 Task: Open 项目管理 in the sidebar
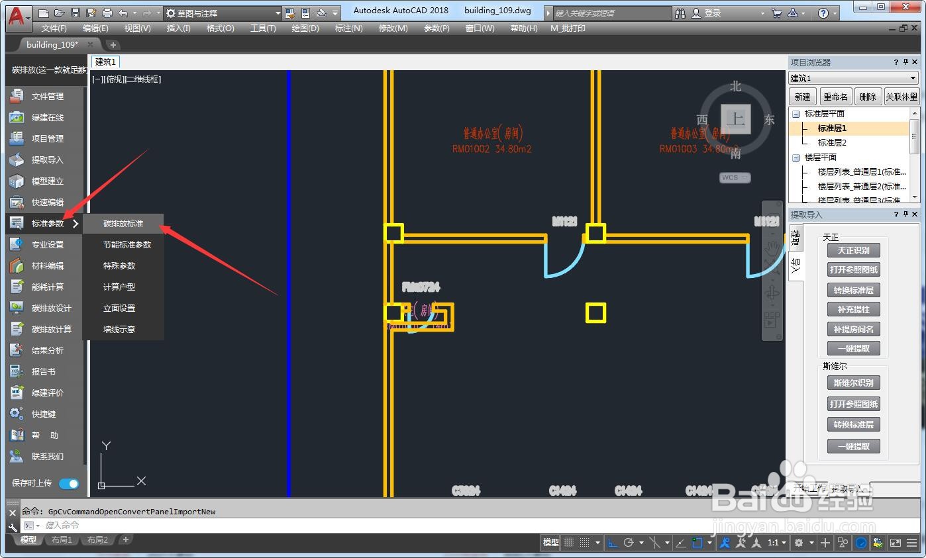(44, 138)
